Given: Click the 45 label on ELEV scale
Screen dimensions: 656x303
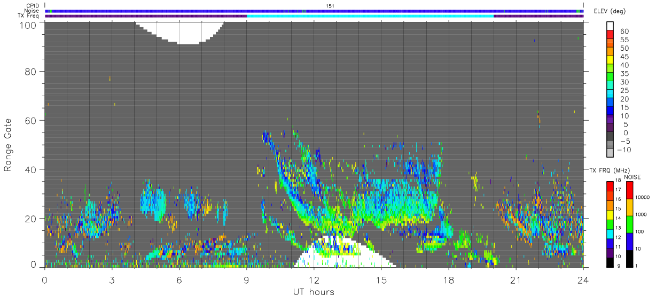Looking at the screenshot, I should tap(624, 57).
